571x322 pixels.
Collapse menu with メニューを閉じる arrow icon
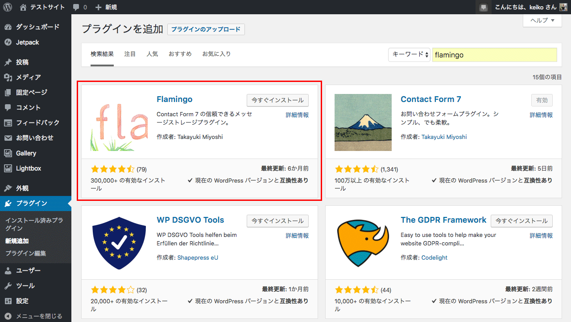(8, 316)
